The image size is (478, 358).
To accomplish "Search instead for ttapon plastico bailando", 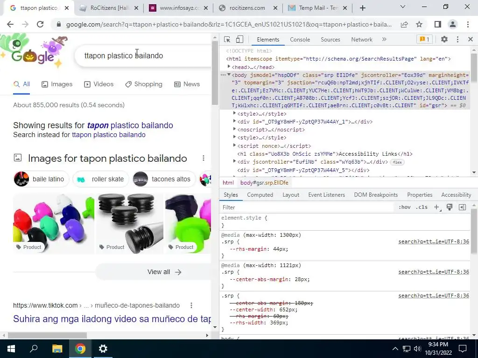I will pyautogui.click(x=109, y=135).
